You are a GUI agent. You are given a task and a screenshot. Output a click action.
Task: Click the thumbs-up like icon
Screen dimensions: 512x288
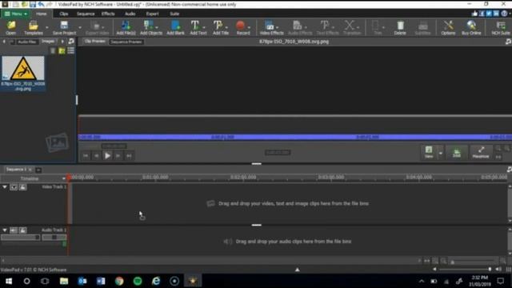(474, 14)
